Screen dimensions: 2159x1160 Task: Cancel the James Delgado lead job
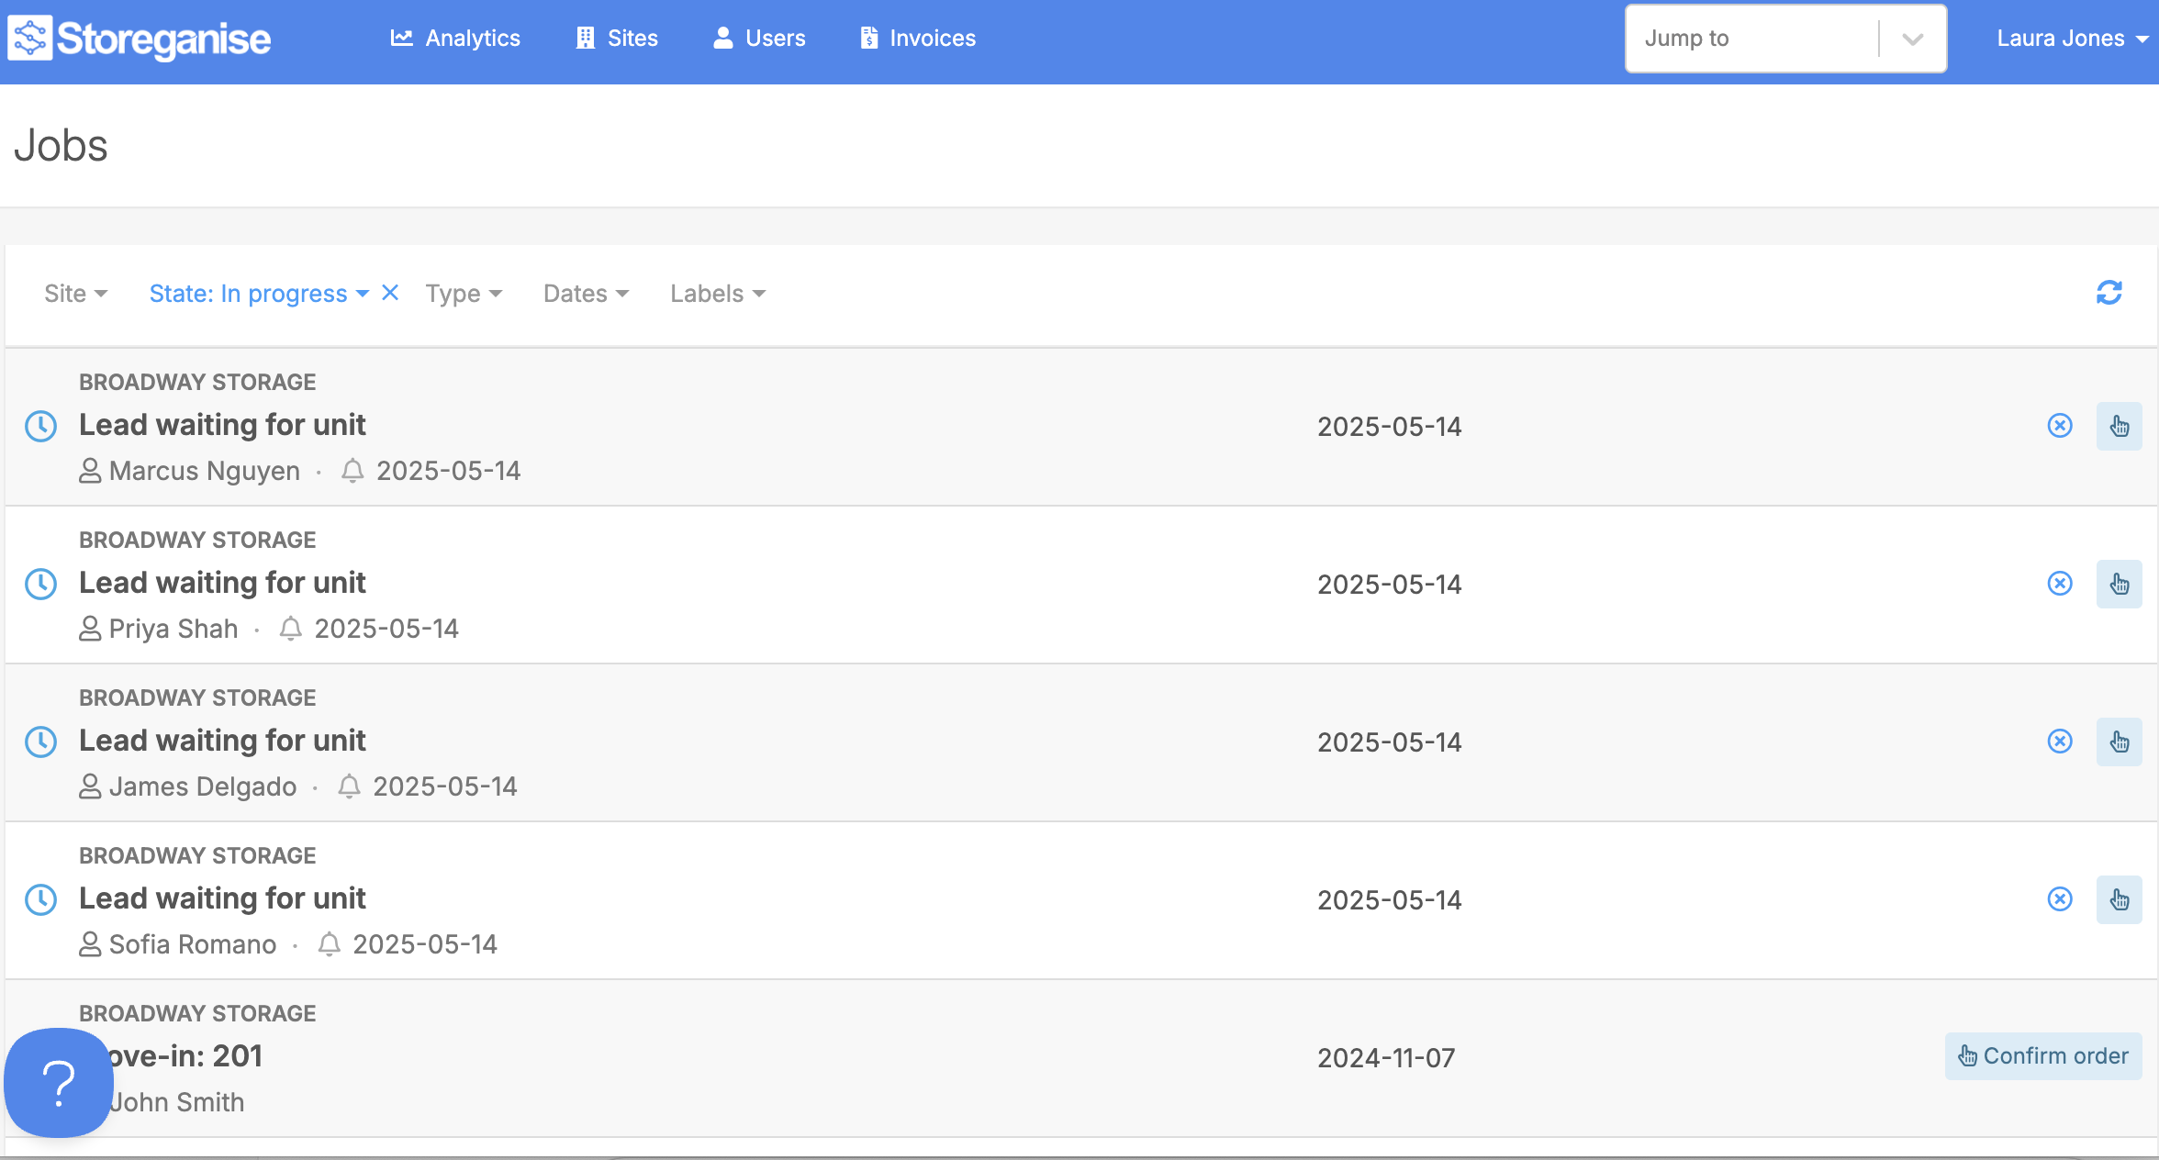click(x=2060, y=742)
